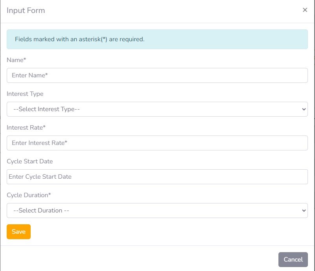Click the blank space right of Save
This screenshot has height=271, width=315.
[157, 232]
